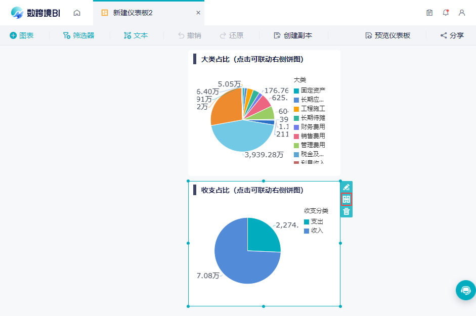Open the customer support chat bubble
The width and height of the screenshot is (476, 316).
tap(466, 290)
